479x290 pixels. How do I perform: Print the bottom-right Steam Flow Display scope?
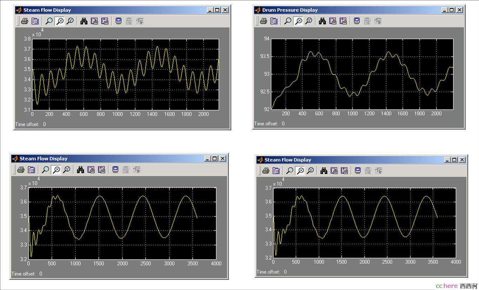click(266, 171)
